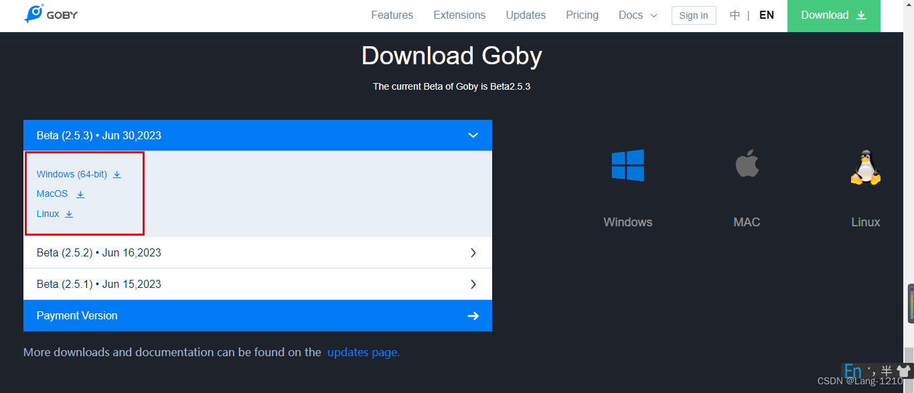Open the Features page
This screenshot has height=393, width=914.
392,15
